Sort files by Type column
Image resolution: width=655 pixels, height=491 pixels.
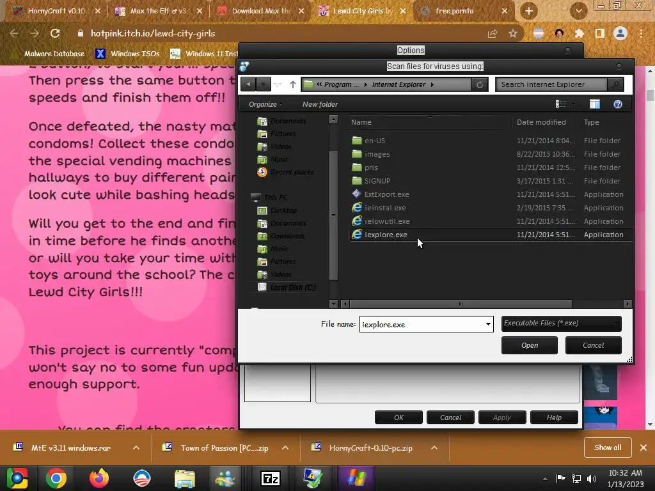[x=606, y=122]
